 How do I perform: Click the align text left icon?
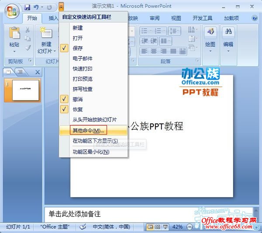click(144, 51)
